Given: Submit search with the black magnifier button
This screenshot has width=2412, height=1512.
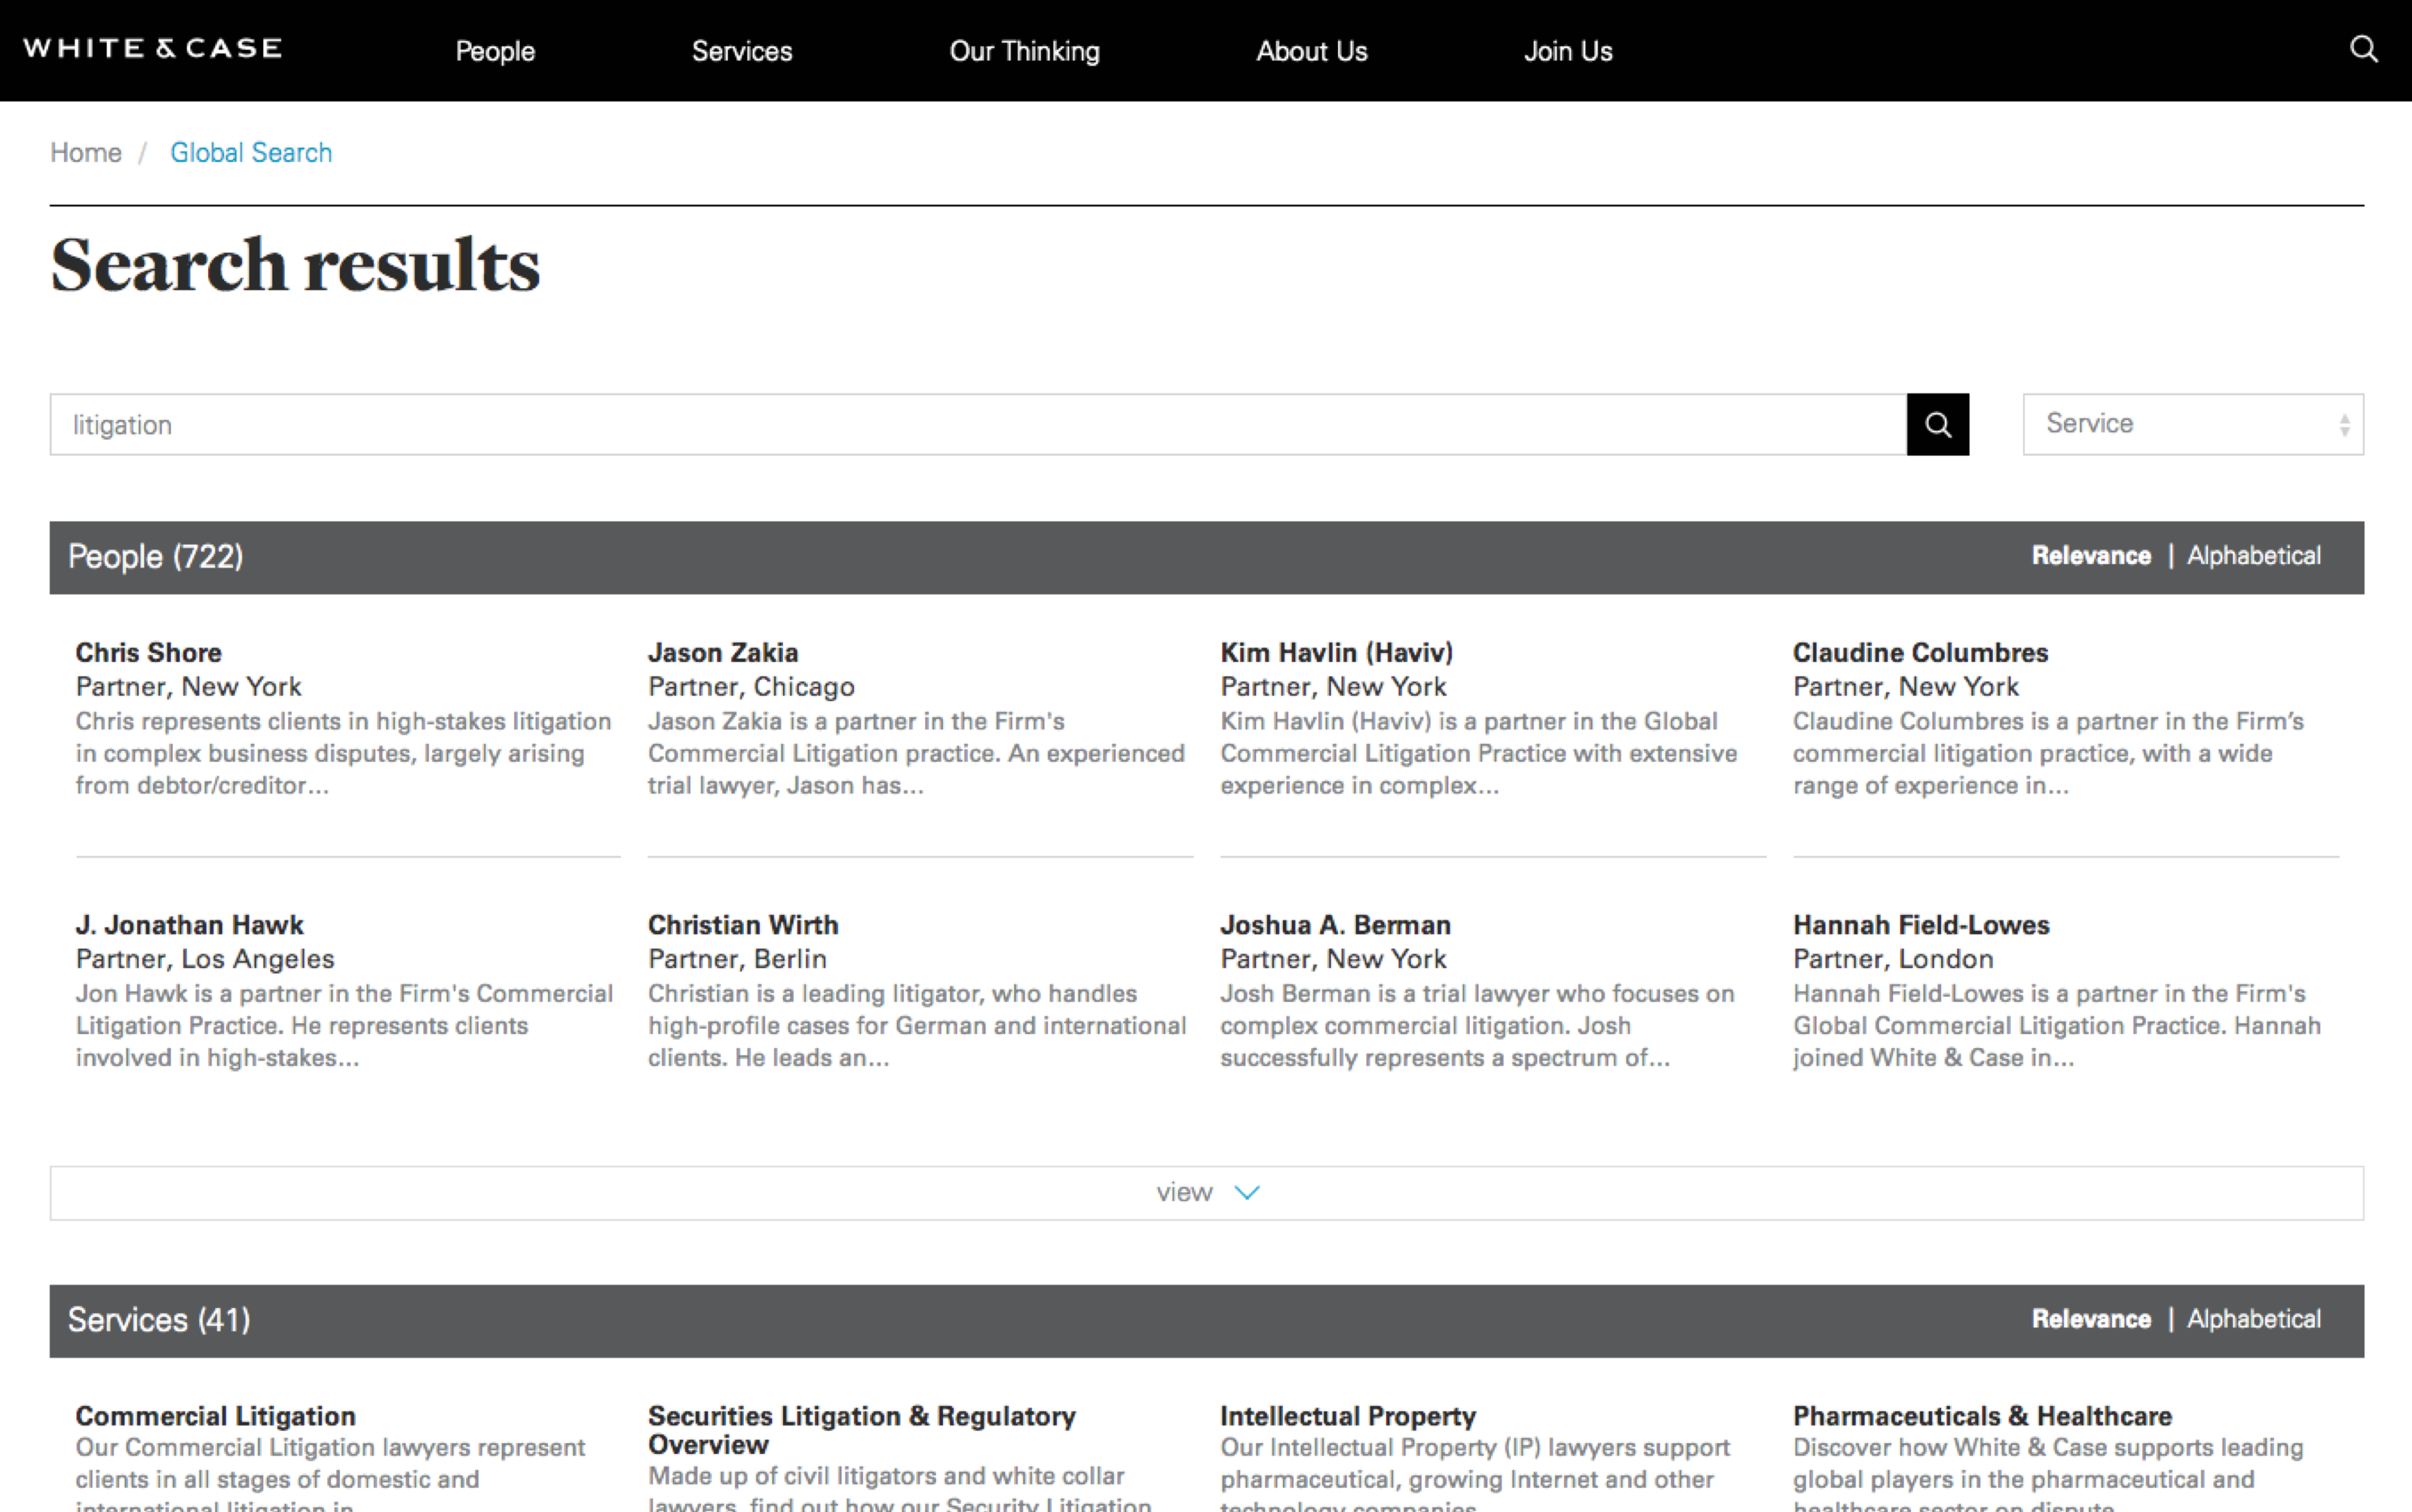Looking at the screenshot, I should (x=1937, y=424).
